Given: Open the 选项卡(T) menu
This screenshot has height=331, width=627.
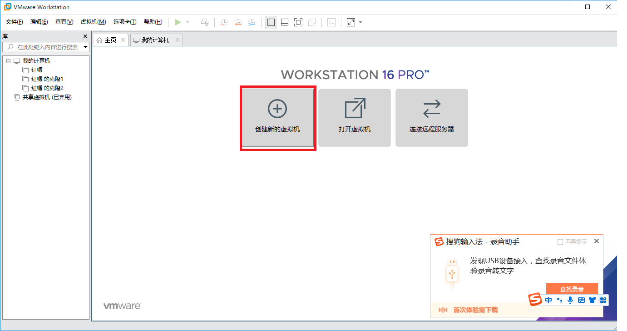Looking at the screenshot, I should point(125,22).
